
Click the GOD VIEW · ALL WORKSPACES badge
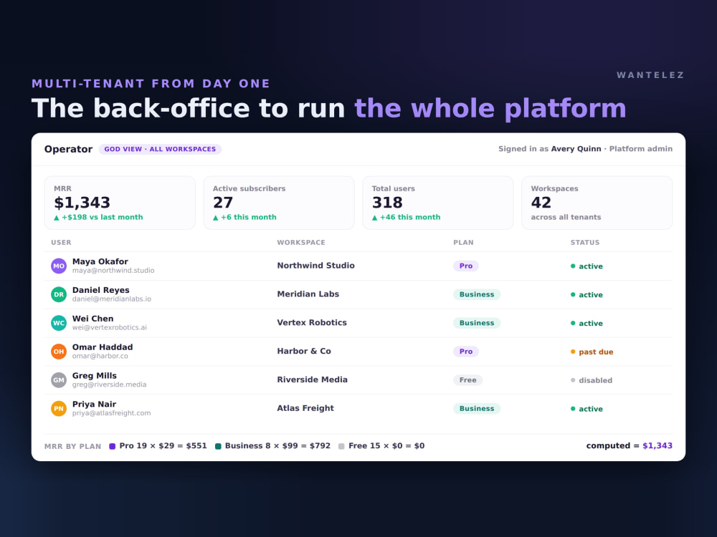[160, 150]
